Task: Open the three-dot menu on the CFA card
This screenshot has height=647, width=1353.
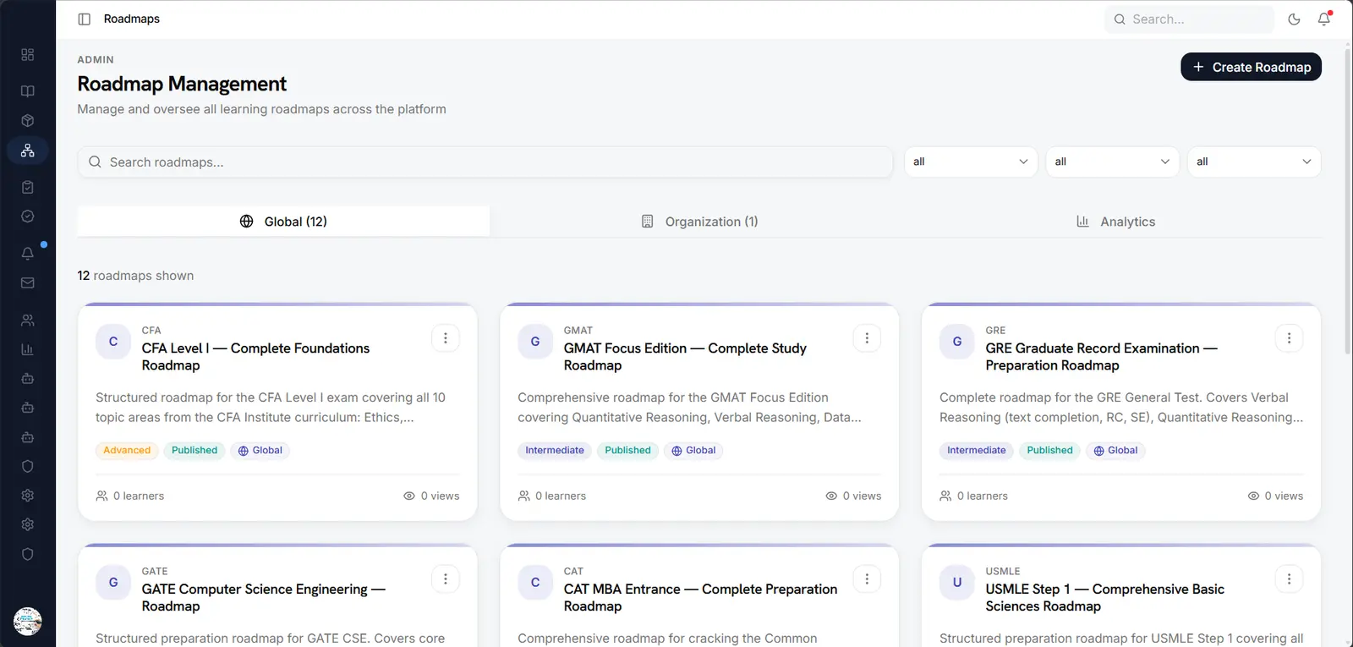Action: 446,338
